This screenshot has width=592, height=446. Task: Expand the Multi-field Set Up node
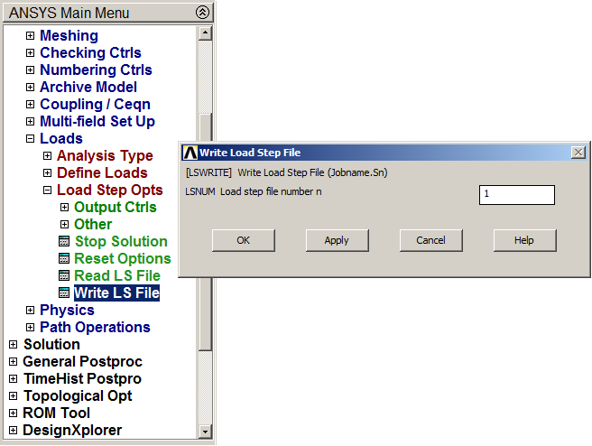pyautogui.click(x=30, y=122)
